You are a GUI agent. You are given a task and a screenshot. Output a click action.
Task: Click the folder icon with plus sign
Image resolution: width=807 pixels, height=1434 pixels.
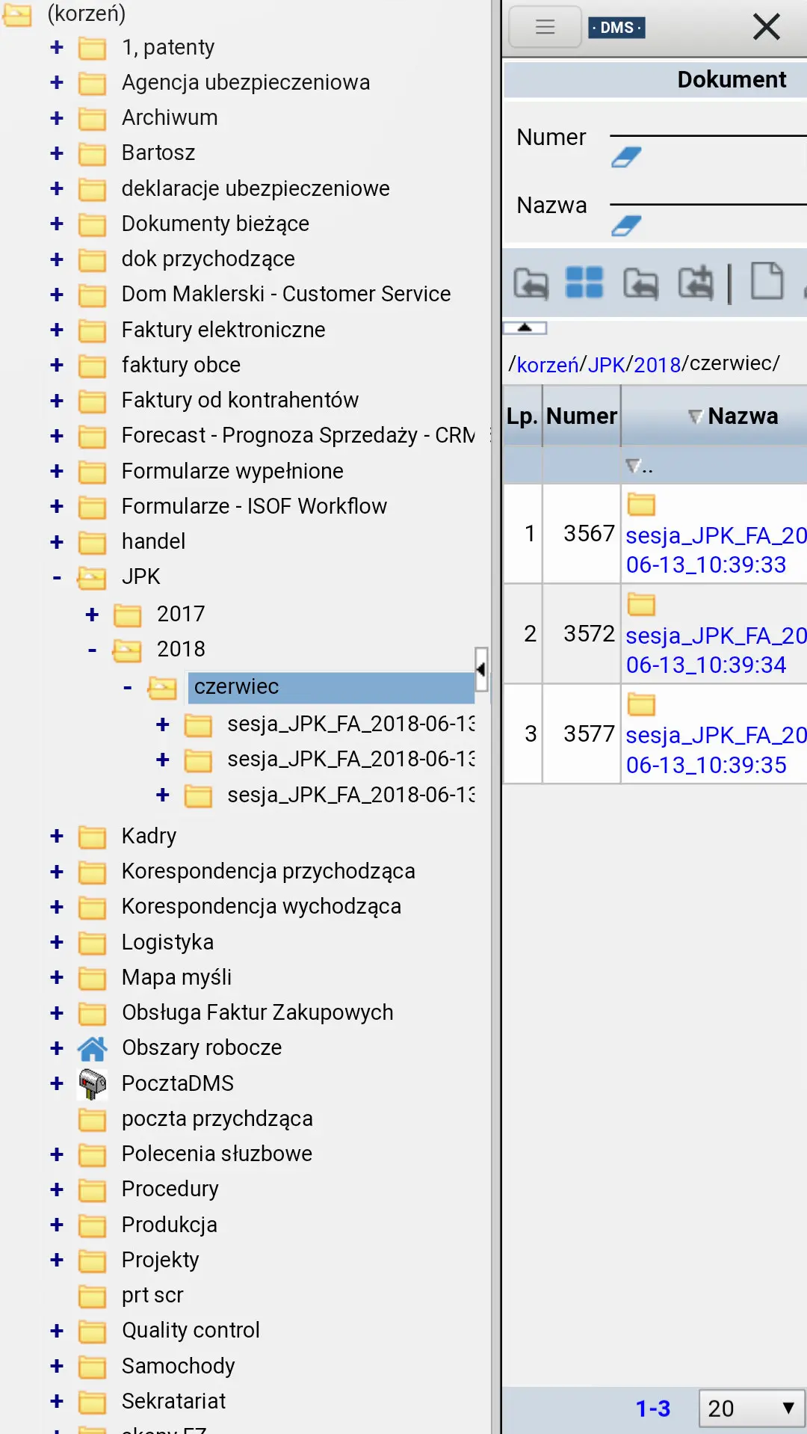695,283
